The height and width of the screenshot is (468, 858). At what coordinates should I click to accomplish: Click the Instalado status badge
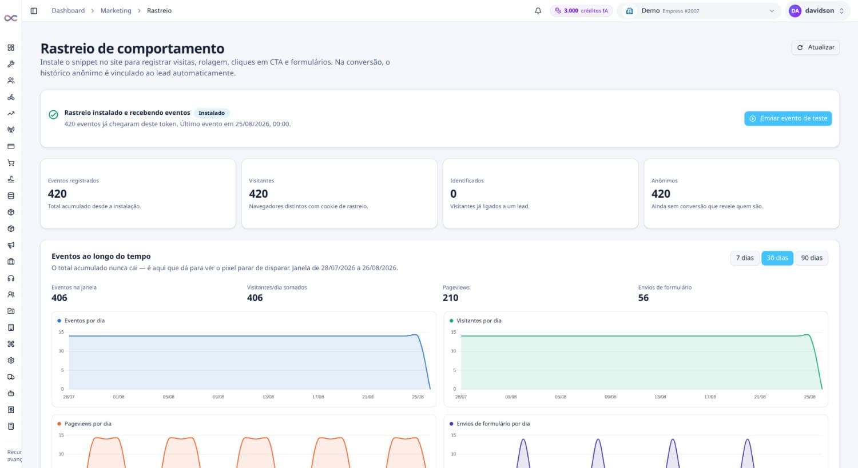coord(212,113)
